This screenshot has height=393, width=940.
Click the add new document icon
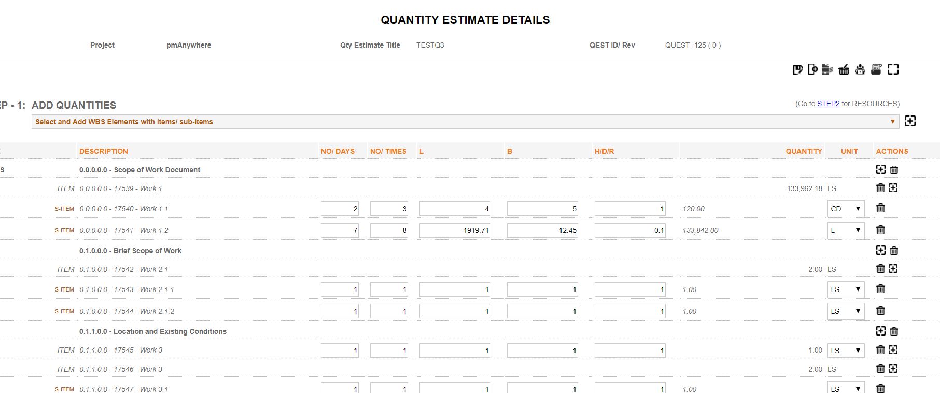click(812, 69)
